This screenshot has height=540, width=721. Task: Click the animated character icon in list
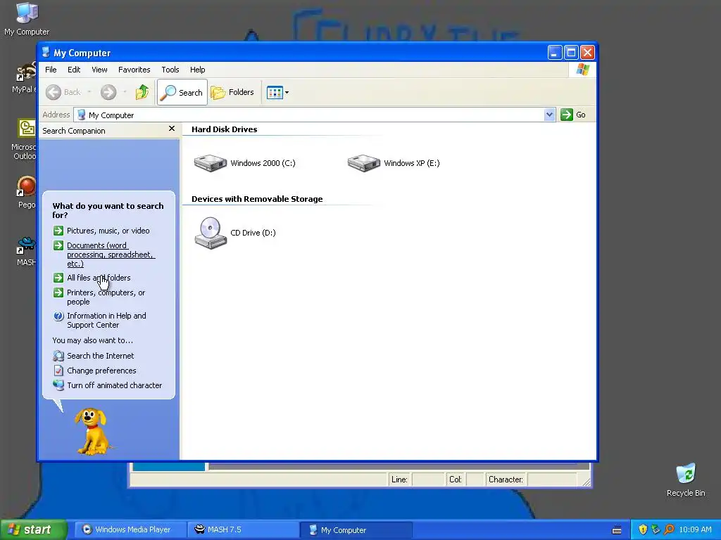point(58,385)
